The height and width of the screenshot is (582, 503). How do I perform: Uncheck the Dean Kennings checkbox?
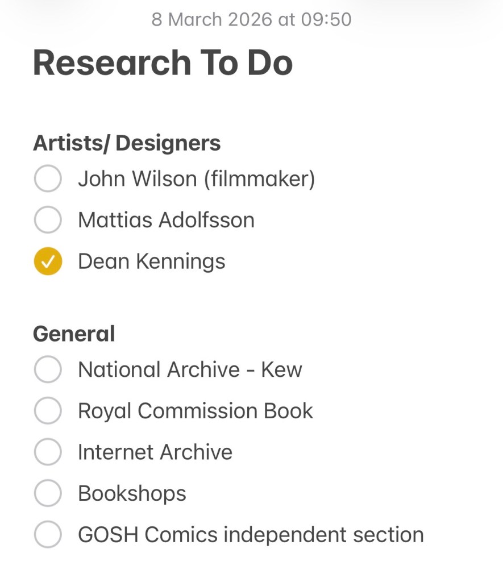pos(48,261)
